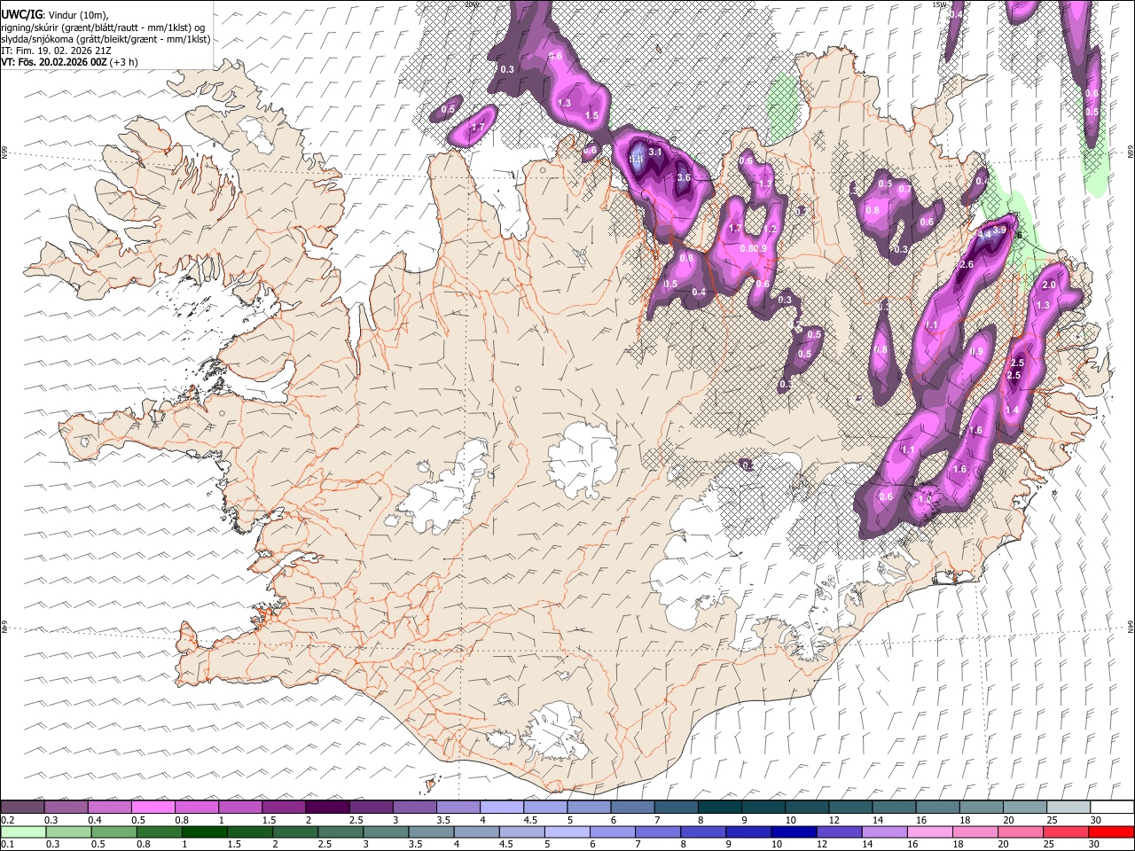The height and width of the screenshot is (851, 1135).
Task: Pick the palest green 0.1–0.3 swatch in lower legend
Action: (24, 831)
